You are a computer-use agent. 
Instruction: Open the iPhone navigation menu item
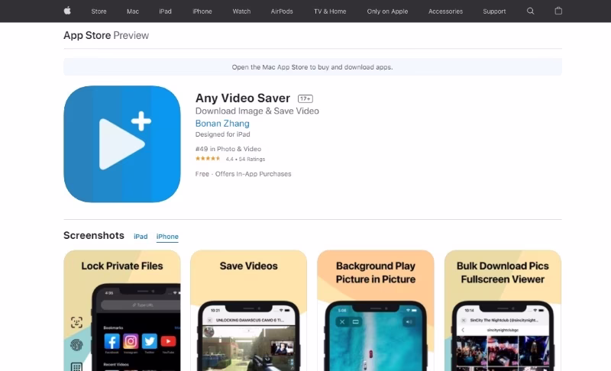coord(202,11)
